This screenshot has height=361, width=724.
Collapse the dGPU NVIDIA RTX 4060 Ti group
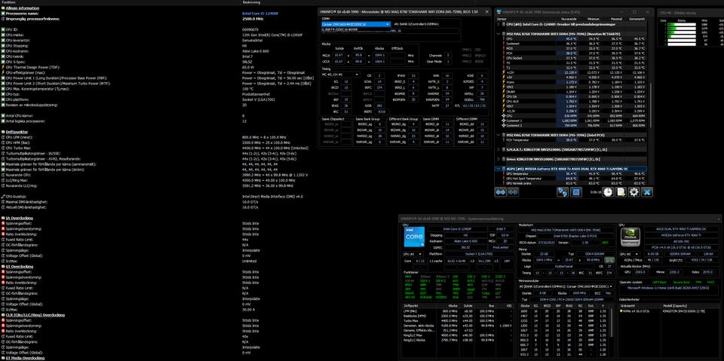[x=499, y=169]
